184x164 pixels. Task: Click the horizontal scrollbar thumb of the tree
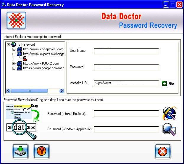(x=30, y=91)
